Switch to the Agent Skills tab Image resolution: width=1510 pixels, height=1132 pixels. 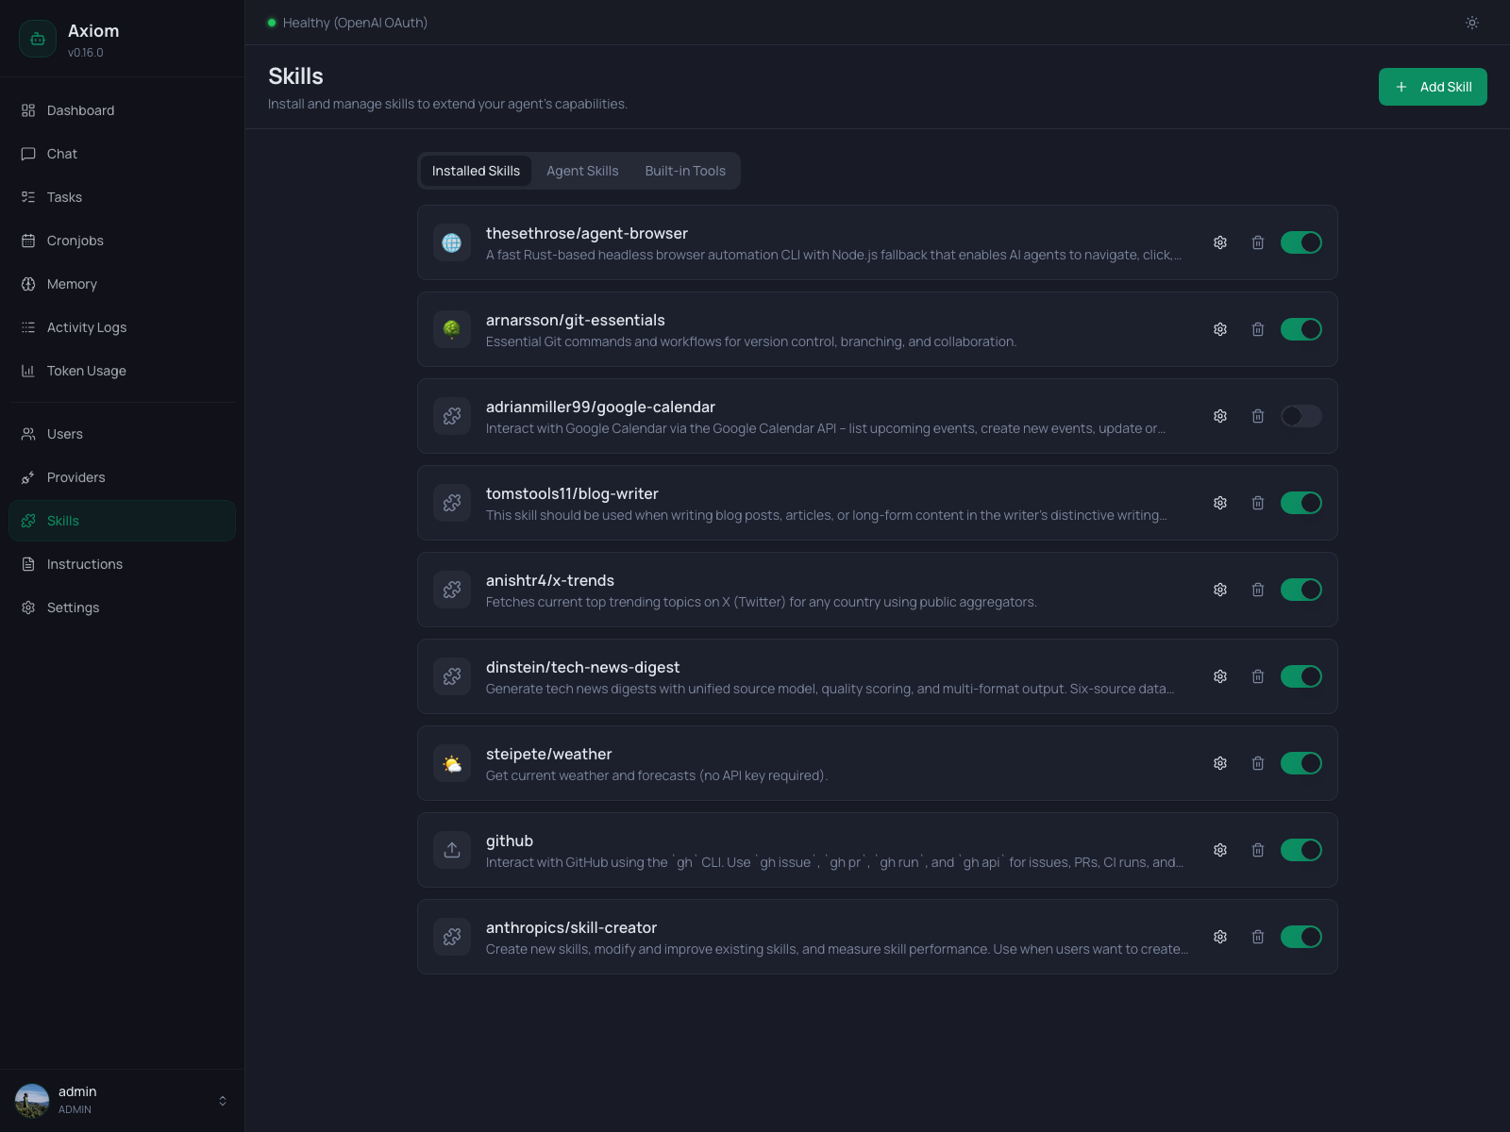point(582,171)
